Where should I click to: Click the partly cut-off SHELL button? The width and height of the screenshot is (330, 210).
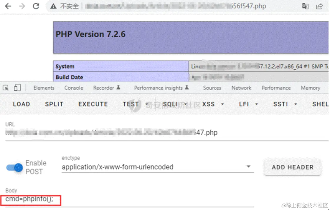[x=320, y=104]
